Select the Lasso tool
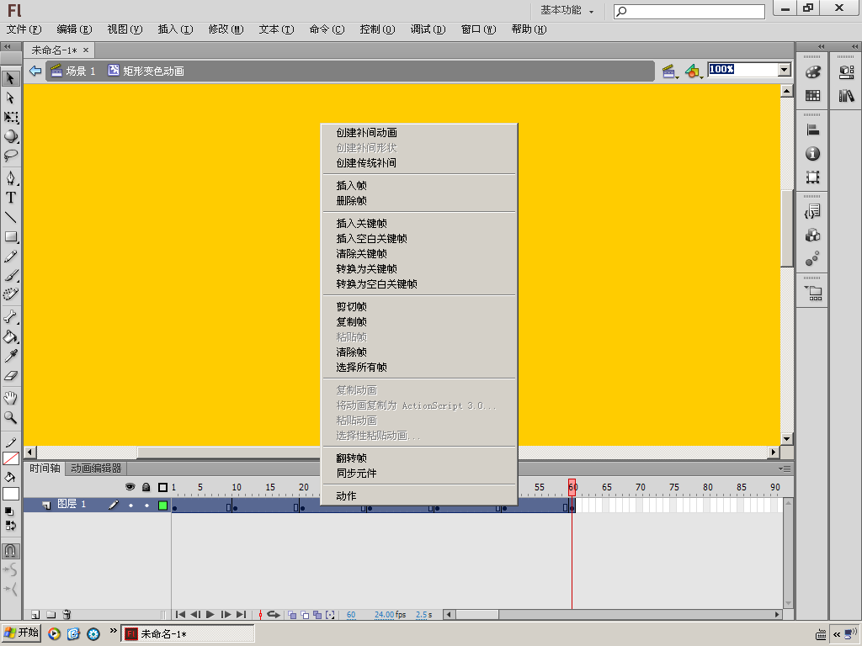The width and height of the screenshot is (862, 646). pyautogui.click(x=10, y=156)
